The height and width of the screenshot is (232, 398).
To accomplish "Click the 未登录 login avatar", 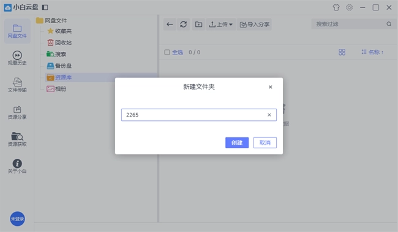I will (17, 219).
